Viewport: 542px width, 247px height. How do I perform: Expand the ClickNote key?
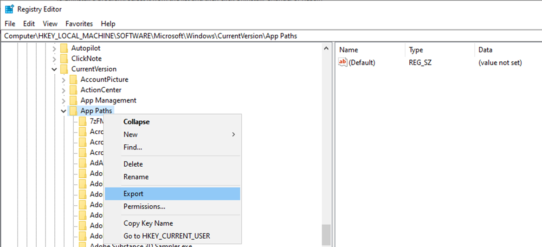point(54,59)
